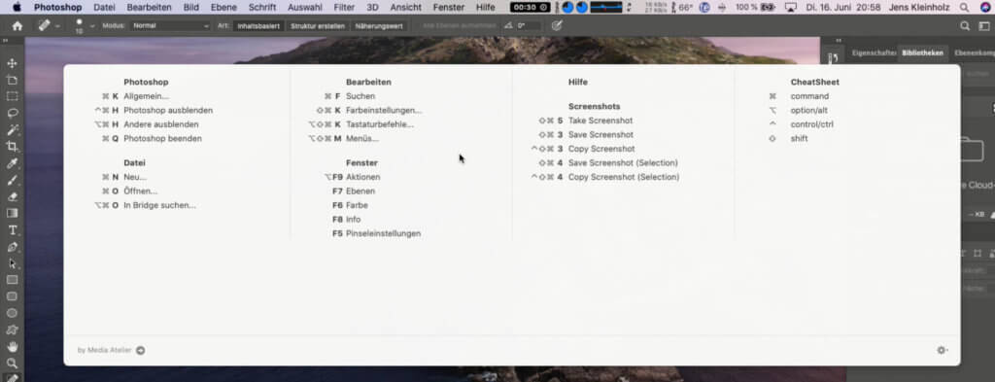Select the Move tool
Screen dimensions: 995x382
(x=12, y=63)
